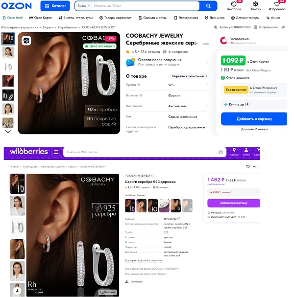Image resolution: width=294 pixels, height=297 pixels.
Task: Click the Найти на Wildberries search field
Action: 140,152
